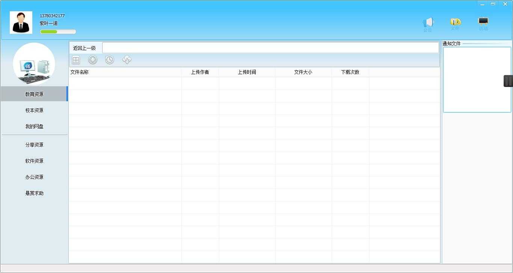Click the username 紫叶一诺
The height and width of the screenshot is (273, 513).
click(x=49, y=23)
